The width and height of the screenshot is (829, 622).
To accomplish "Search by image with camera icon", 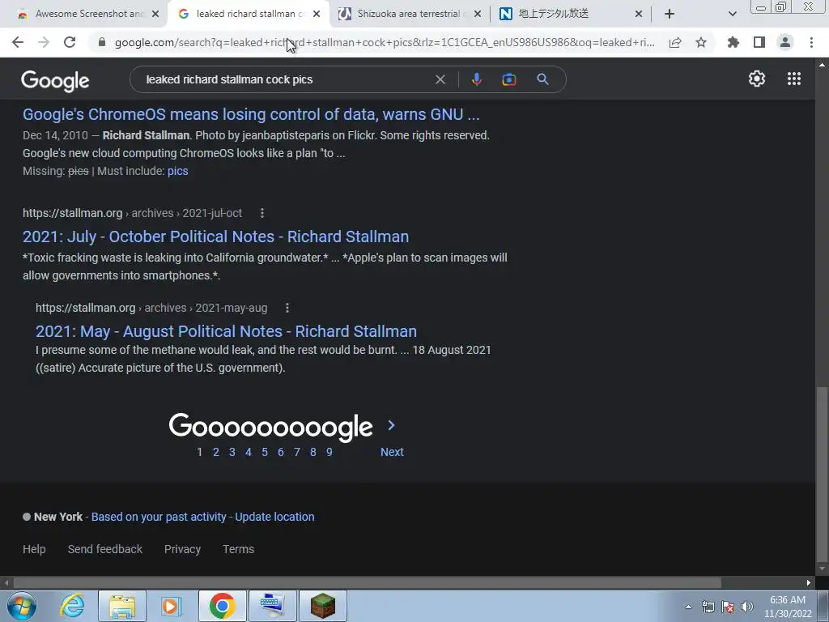I will point(508,79).
